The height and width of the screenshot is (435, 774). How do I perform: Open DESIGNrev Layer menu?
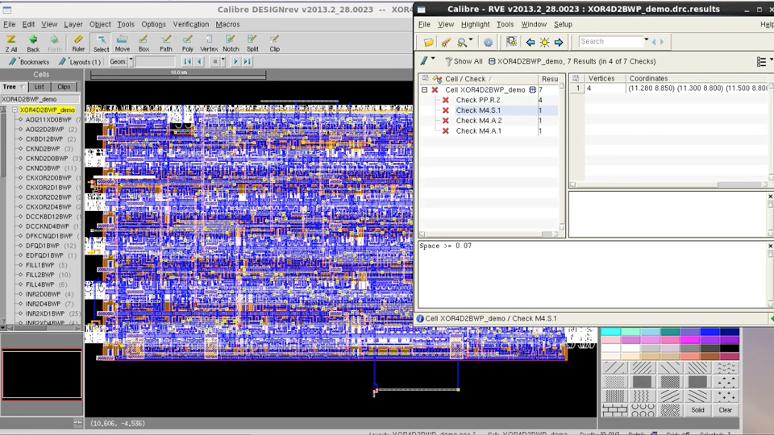pos(73,24)
